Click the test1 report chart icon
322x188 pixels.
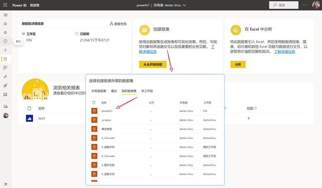29,118
